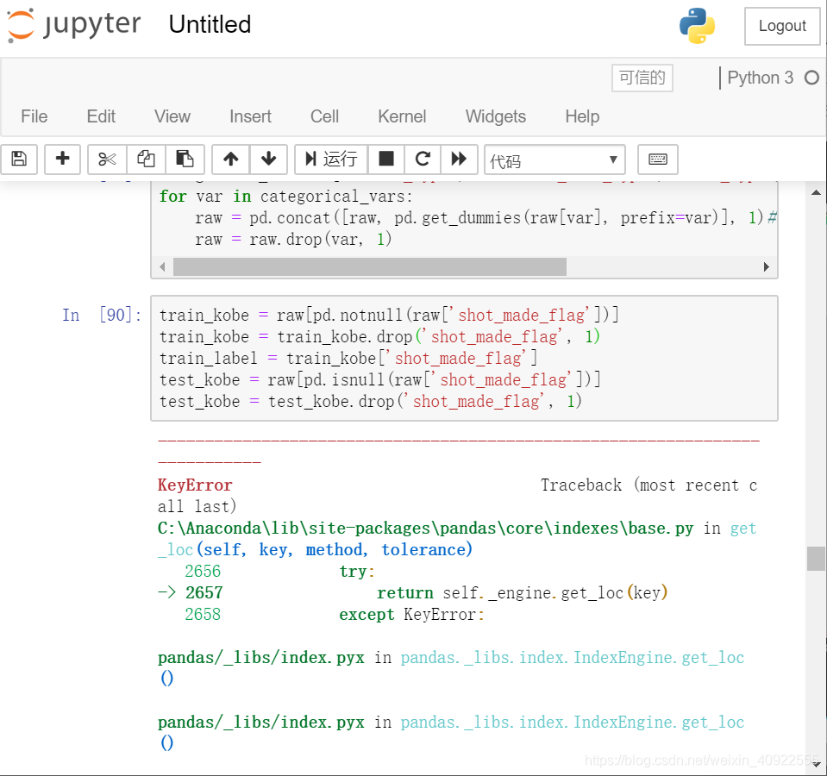Click inside the In [90] code cell
827x776 pixels.
(x=464, y=359)
